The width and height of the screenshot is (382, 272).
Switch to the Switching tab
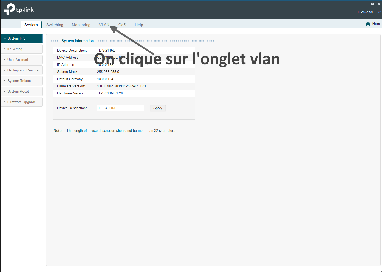[x=55, y=25]
